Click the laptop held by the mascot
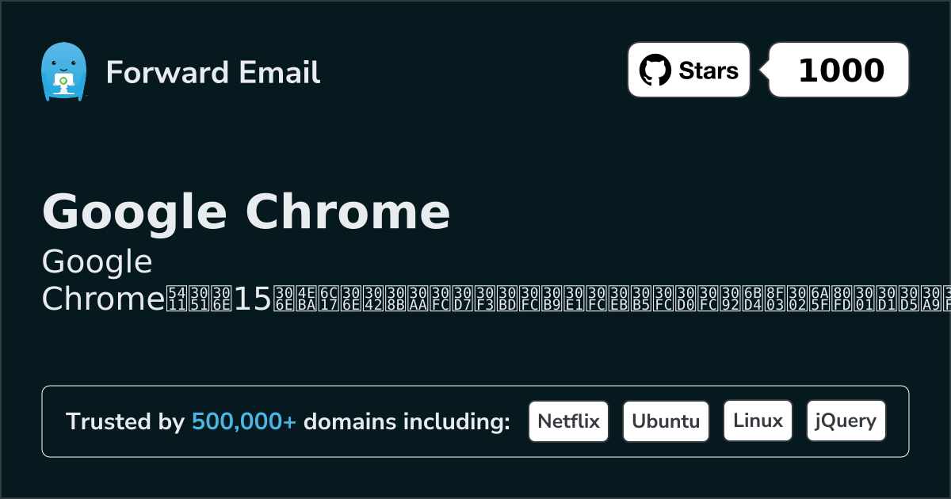Viewport: 951px width, 499px height. [63, 82]
